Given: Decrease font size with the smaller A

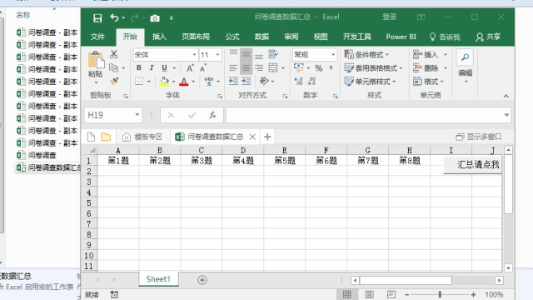Looking at the screenshot, I should tap(203, 67).
